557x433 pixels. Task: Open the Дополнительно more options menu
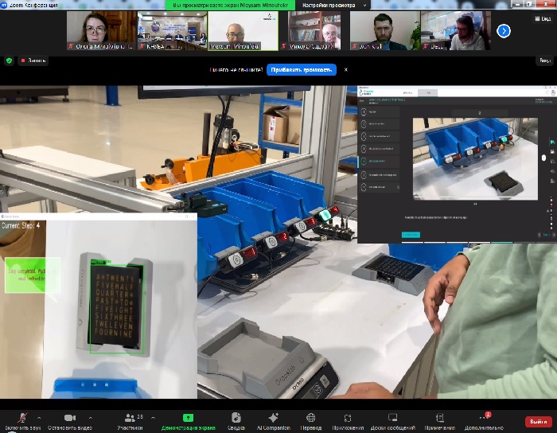tap(486, 417)
